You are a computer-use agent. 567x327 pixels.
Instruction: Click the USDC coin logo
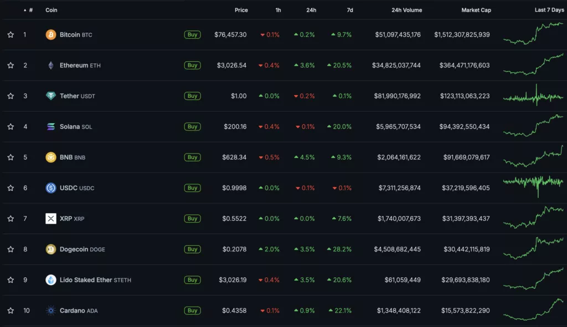point(50,188)
